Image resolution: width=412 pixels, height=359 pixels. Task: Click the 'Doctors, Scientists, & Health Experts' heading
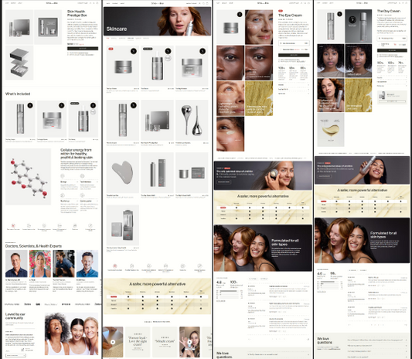tap(34, 246)
